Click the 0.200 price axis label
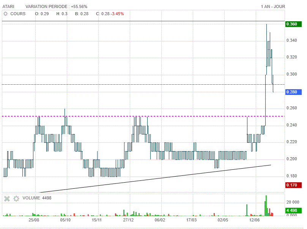Viewport: 307px width, 229px height. tap(291, 159)
